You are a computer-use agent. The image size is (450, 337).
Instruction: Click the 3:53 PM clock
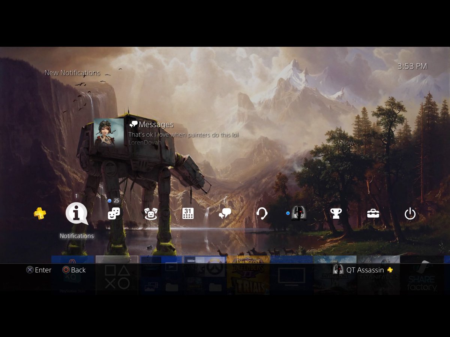pyautogui.click(x=412, y=66)
